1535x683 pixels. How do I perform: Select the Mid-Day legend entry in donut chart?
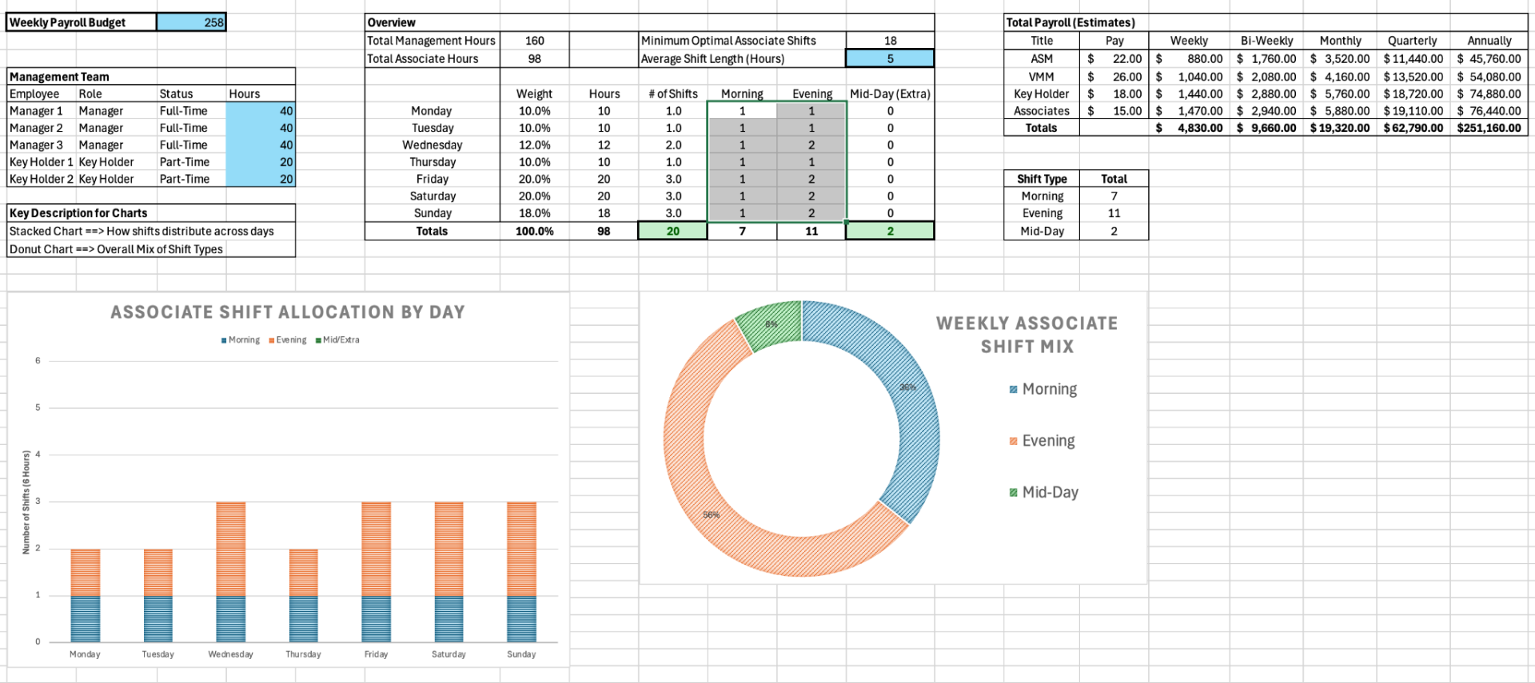[x=1044, y=492]
